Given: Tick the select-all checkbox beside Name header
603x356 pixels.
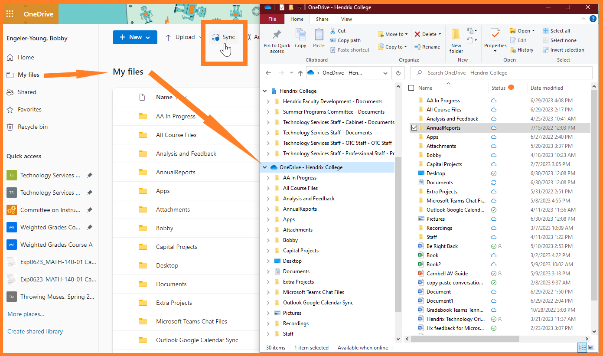Looking at the screenshot, I should coord(411,88).
